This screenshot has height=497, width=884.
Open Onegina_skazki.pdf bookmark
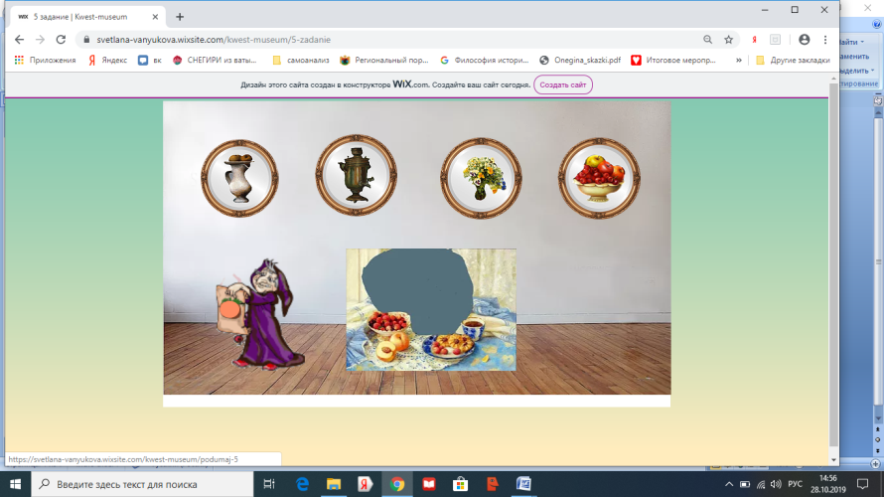tap(580, 60)
